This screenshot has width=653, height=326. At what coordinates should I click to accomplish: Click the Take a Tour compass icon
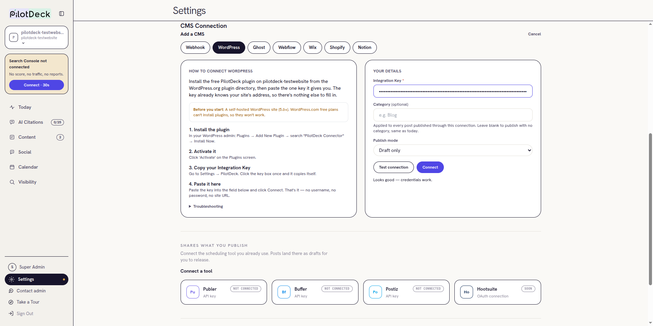click(x=11, y=302)
